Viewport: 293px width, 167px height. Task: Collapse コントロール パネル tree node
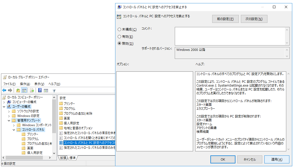point(14,130)
